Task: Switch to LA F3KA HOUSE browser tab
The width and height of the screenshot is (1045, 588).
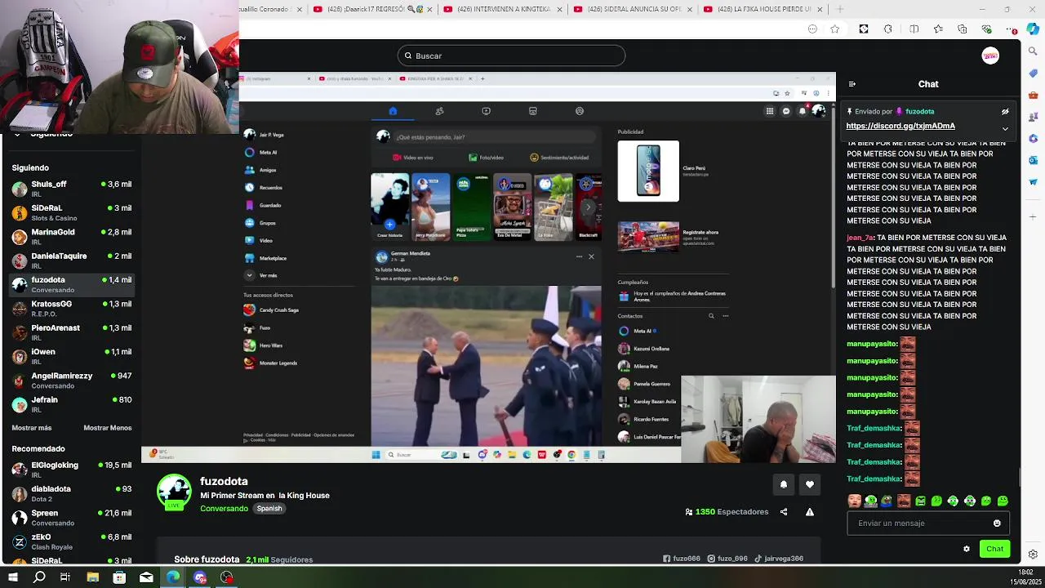Action: [763, 9]
